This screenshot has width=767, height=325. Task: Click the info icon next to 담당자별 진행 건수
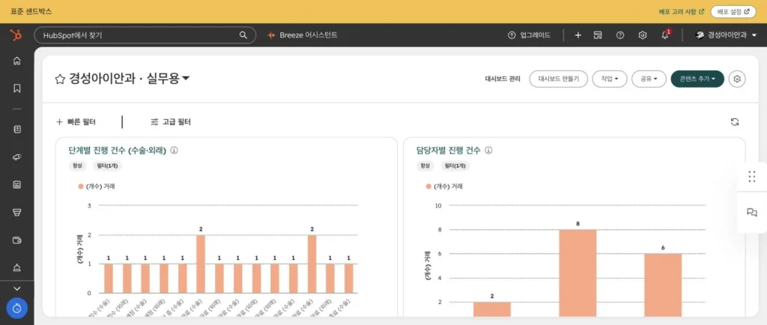[x=488, y=151]
